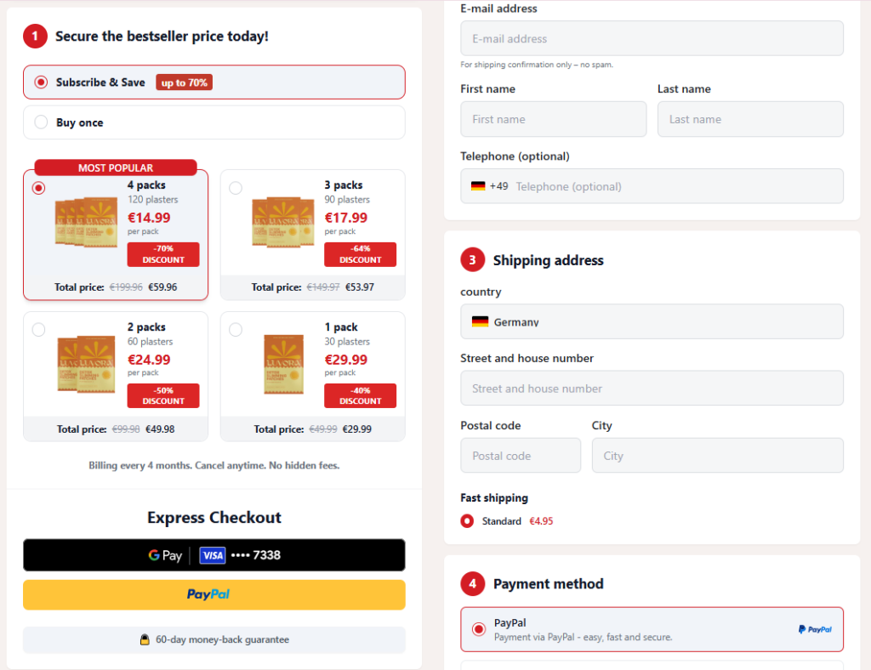Choose the 2 packs radio button
The width and height of the screenshot is (871, 670).
[x=38, y=330]
